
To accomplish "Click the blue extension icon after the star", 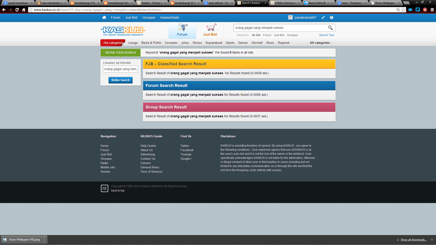I will click(x=410, y=10).
